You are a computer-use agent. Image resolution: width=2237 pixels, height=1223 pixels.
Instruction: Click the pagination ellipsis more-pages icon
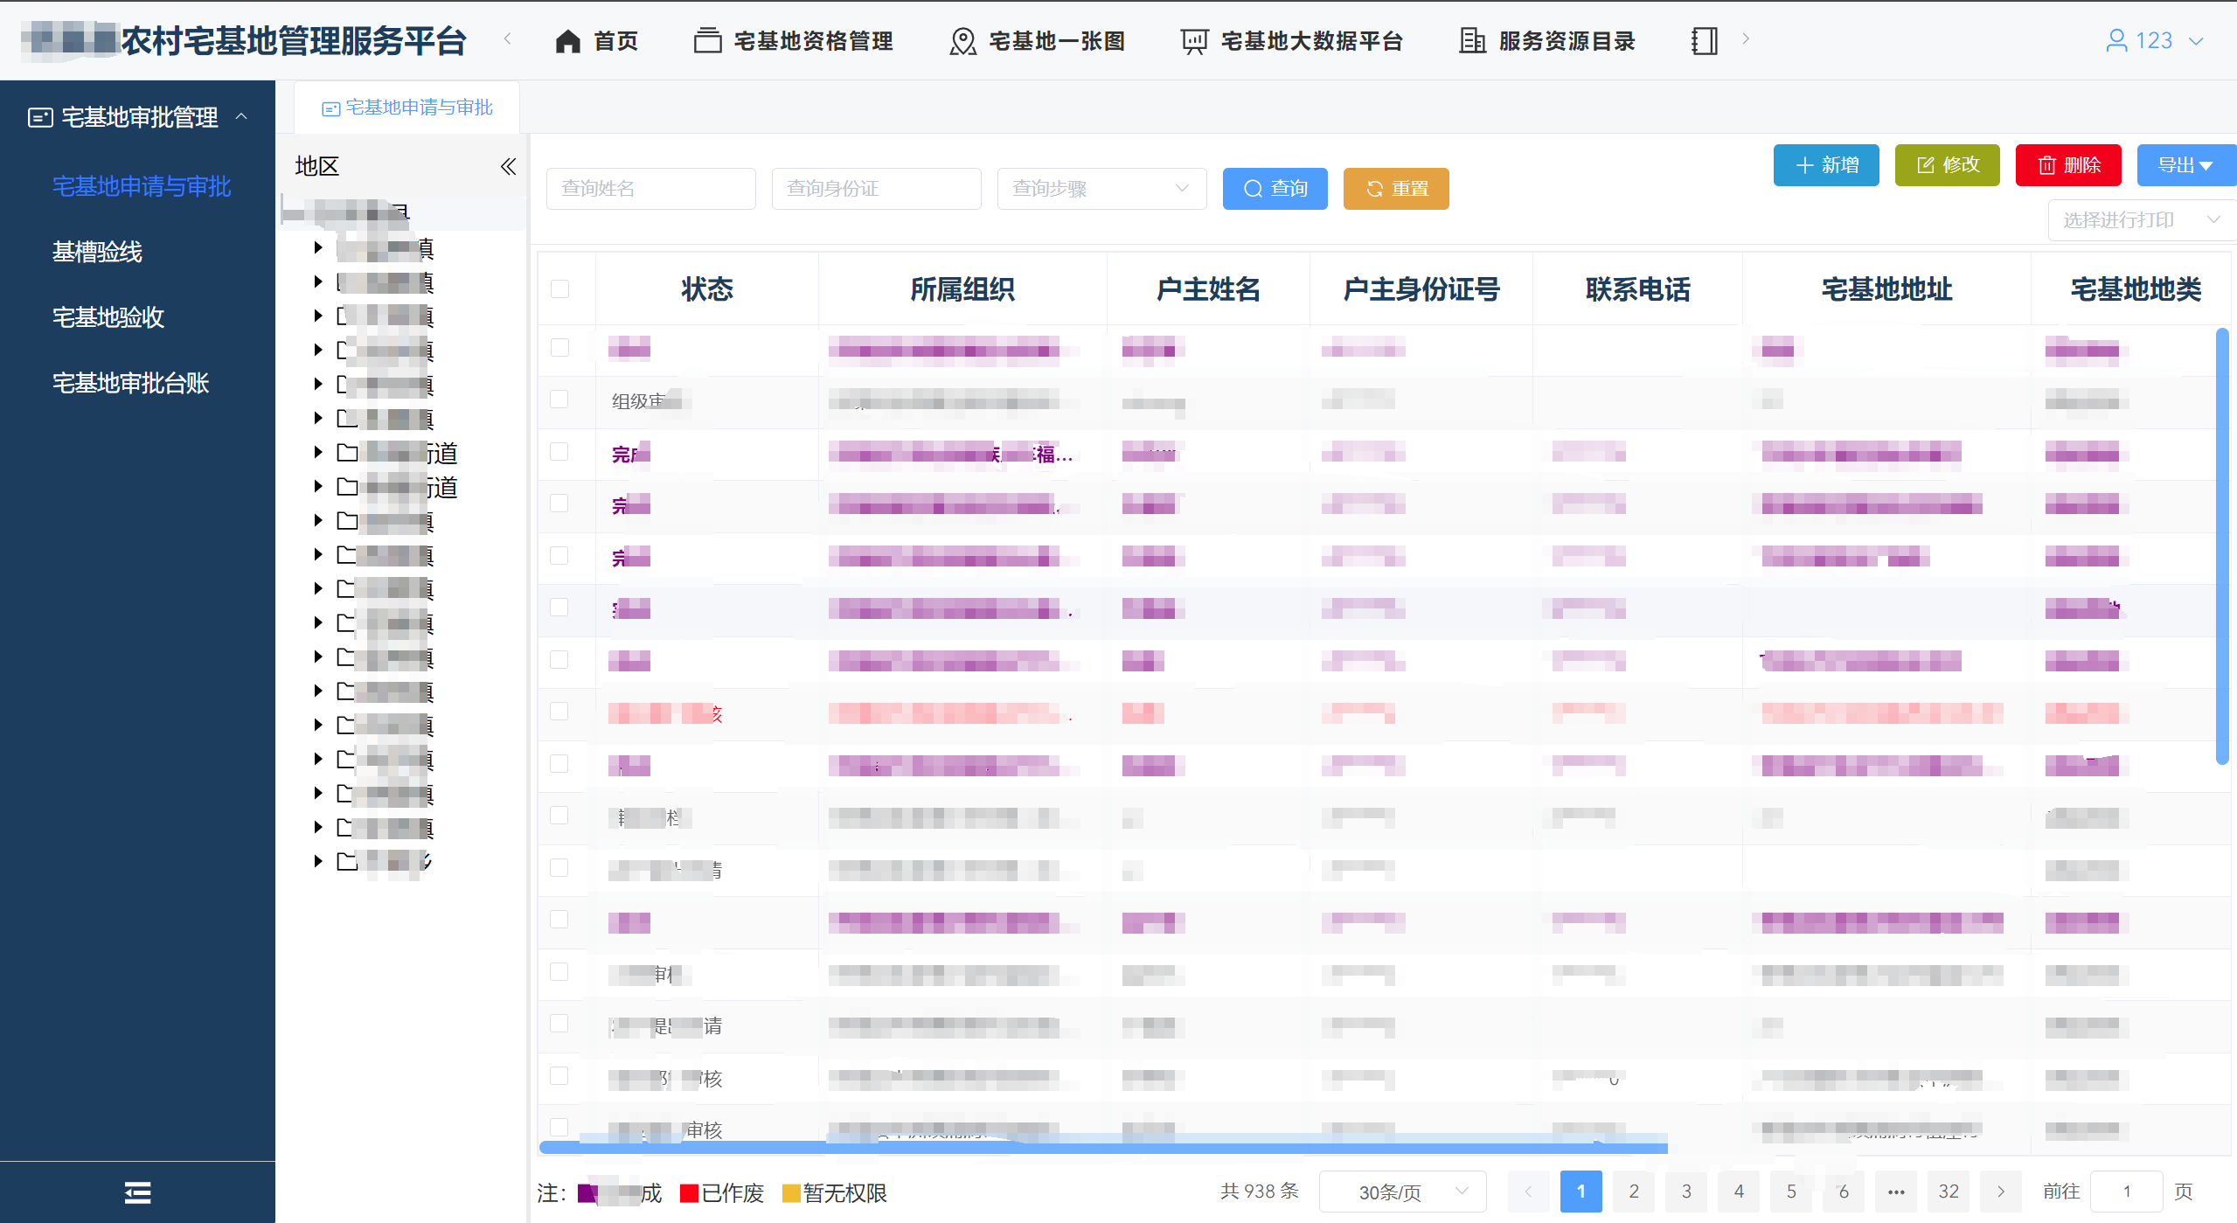click(1896, 1192)
